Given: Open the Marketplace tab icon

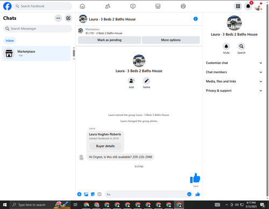Looking at the screenshot, I should point(158,6).
